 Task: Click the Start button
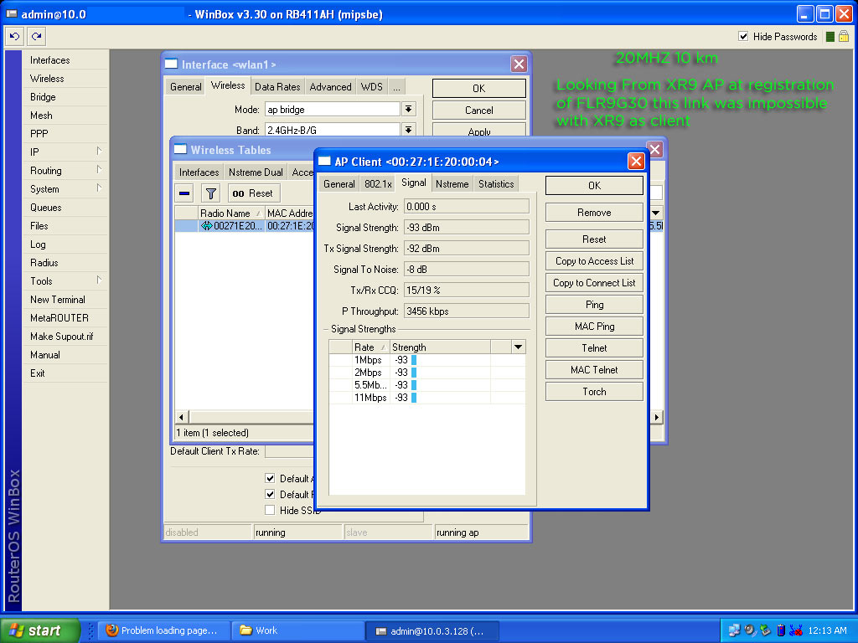click(x=39, y=630)
